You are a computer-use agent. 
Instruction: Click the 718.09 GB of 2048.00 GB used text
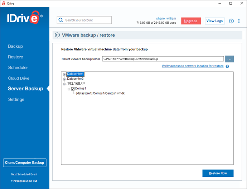[x=156, y=23]
